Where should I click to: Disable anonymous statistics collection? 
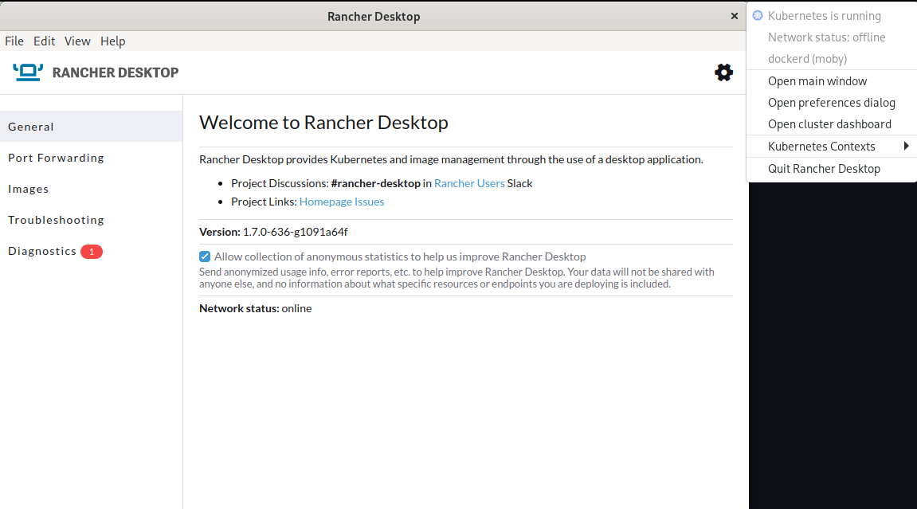[205, 256]
